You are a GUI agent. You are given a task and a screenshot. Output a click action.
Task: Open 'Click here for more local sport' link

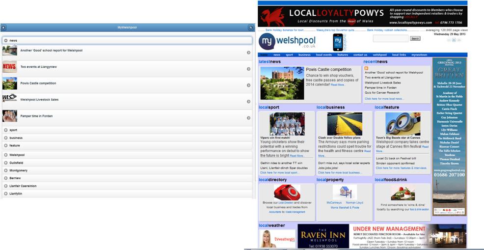coord(280,172)
